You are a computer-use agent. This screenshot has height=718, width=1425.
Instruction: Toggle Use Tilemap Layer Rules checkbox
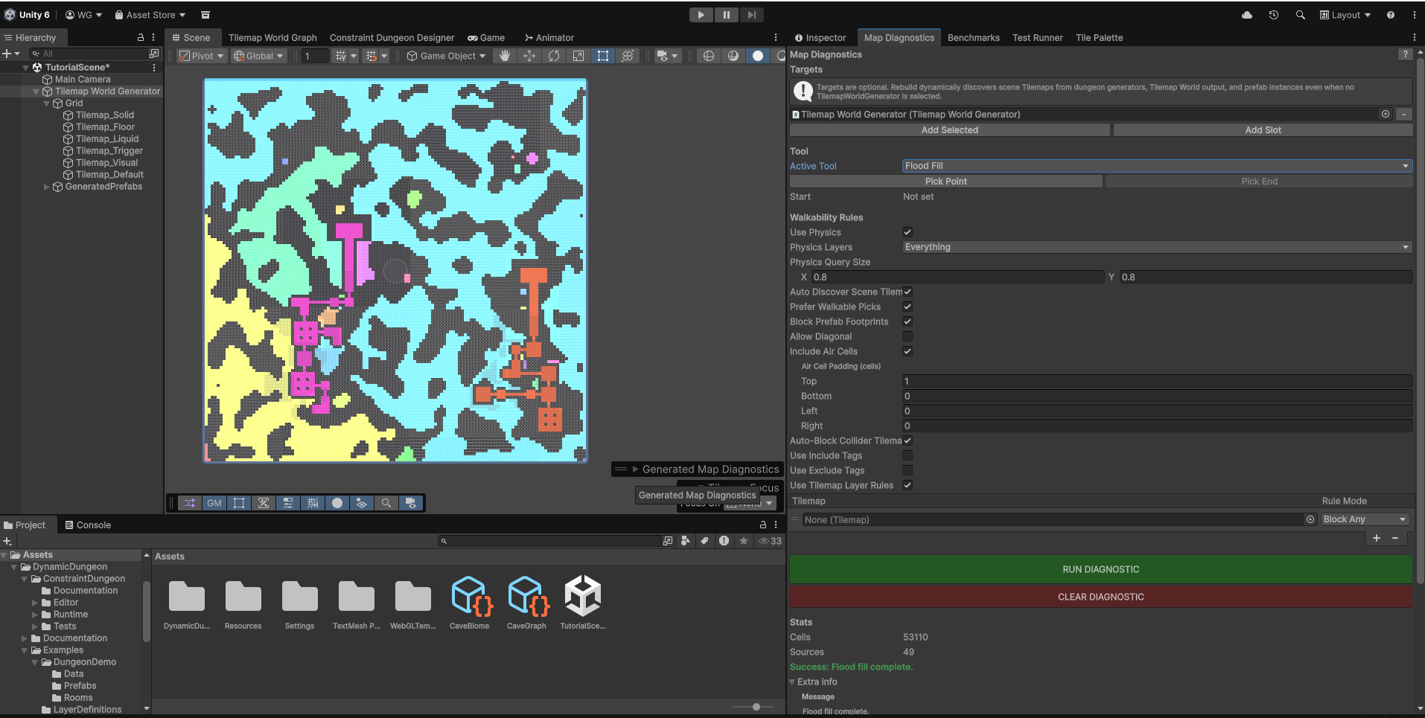coord(908,485)
